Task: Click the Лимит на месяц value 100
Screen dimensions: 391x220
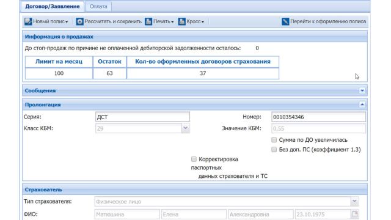Action: pos(59,73)
